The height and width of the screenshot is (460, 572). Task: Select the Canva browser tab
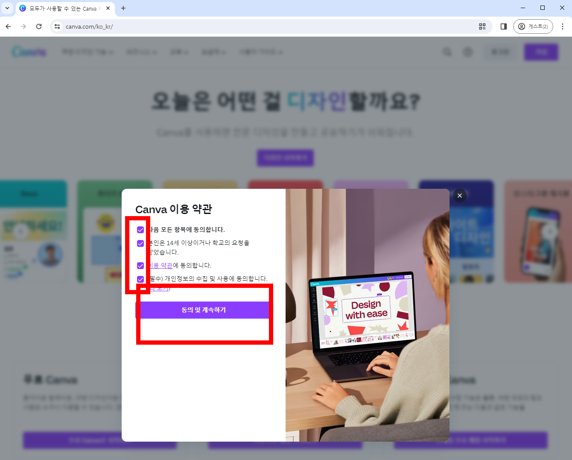tap(65, 8)
